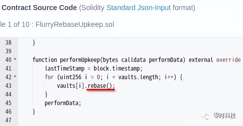
Task: Click the override keyword
Action: 228,60
